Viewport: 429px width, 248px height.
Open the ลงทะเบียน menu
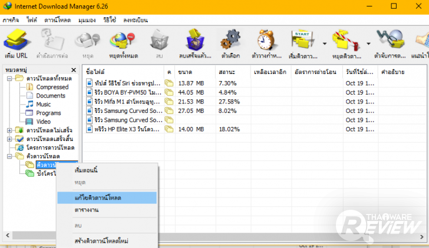tap(135, 20)
